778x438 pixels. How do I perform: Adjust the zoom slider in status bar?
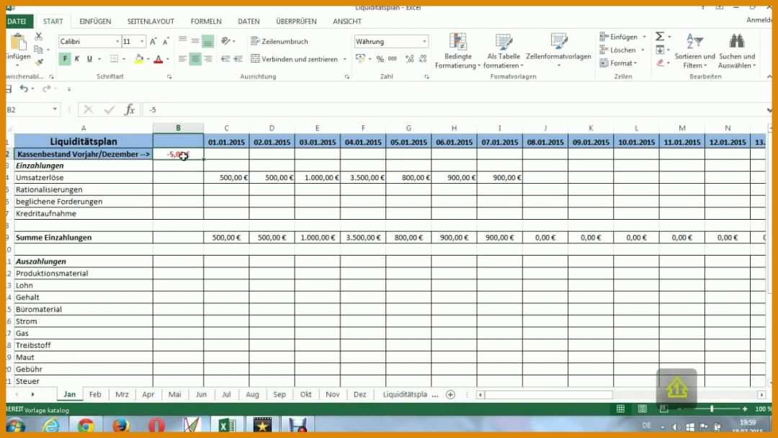(x=712, y=409)
